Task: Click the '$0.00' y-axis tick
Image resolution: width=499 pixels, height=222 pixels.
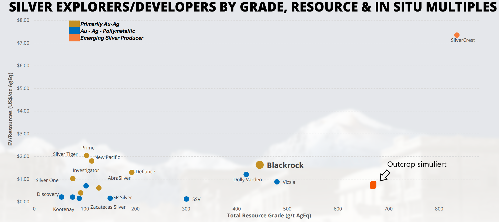Action: click(23, 202)
